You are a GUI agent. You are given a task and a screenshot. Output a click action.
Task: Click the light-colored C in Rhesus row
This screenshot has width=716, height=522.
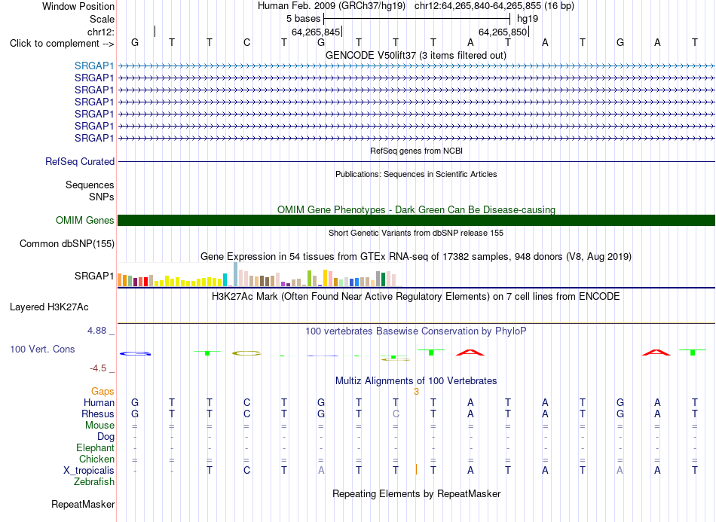click(x=396, y=414)
